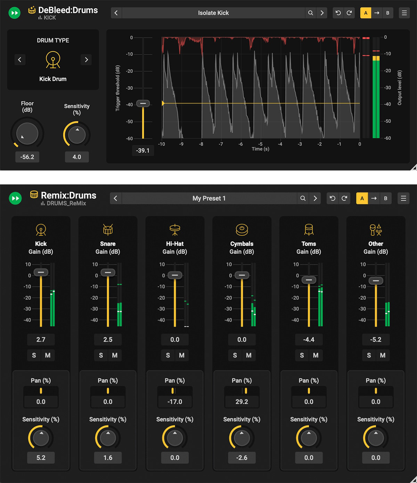Click the Remix:Drums drum logo icon

tap(34, 194)
